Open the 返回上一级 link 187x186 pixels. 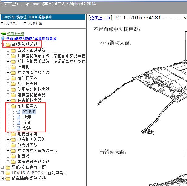click(15, 34)
